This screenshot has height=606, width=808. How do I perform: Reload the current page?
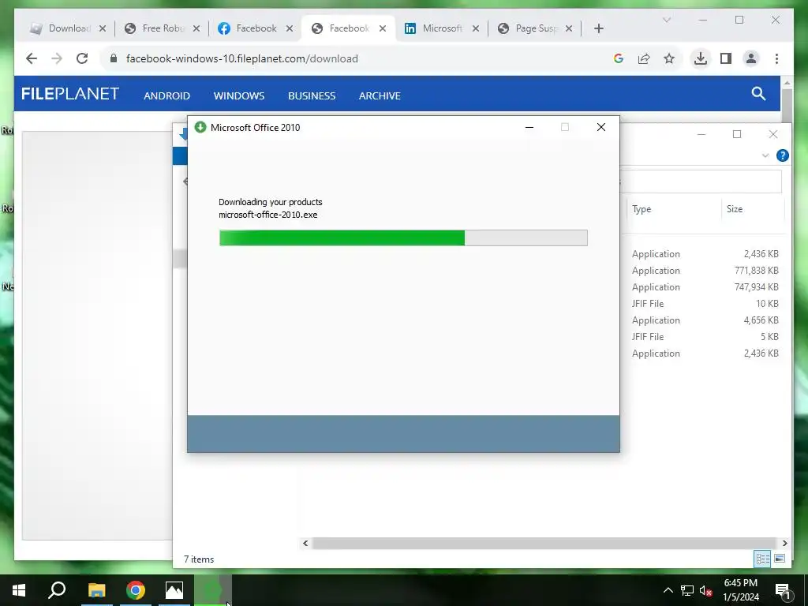[x=82, y=58]
